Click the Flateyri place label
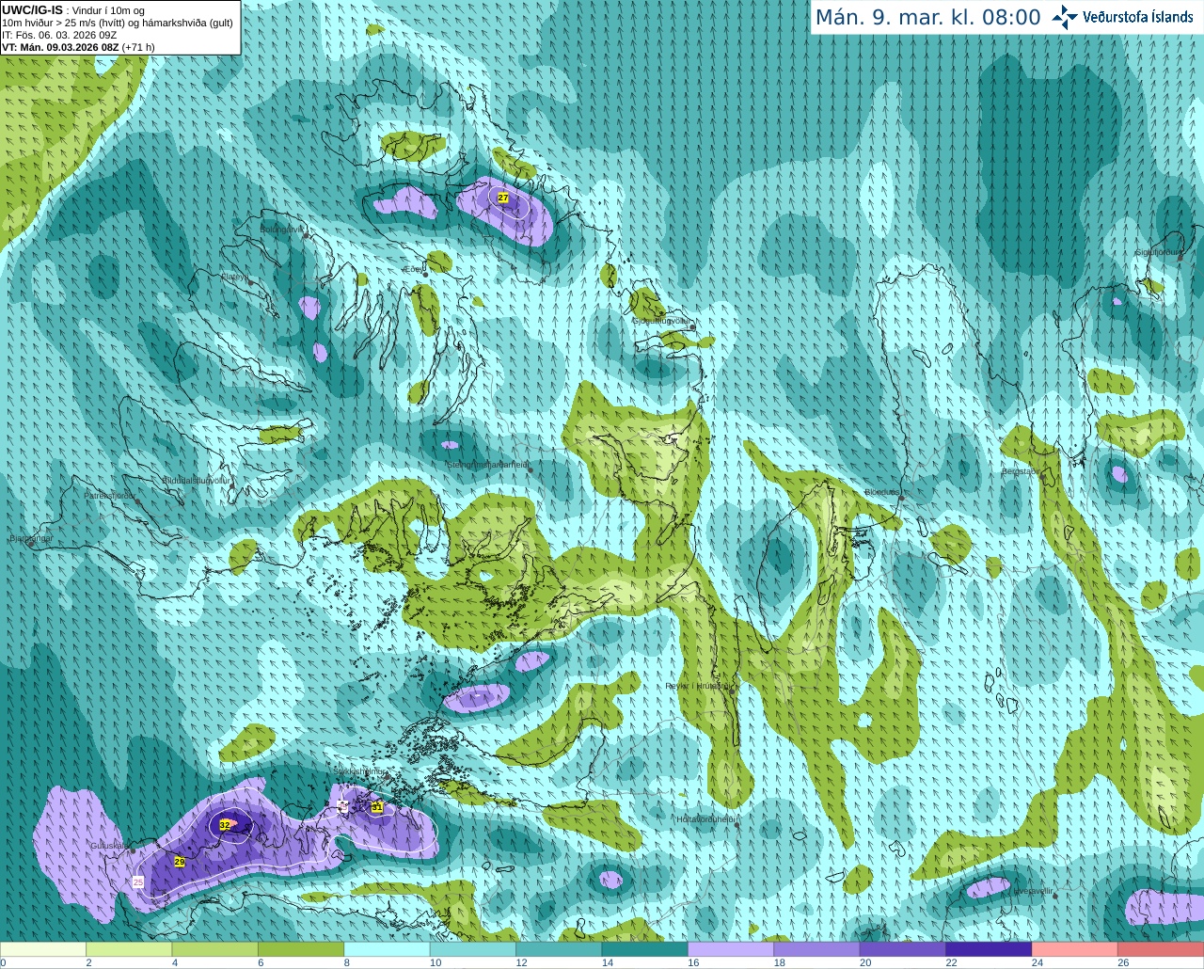 click(234, 277)
